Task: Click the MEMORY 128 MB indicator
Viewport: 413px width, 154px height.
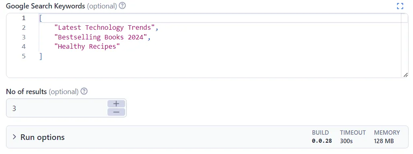Action: 387,137
